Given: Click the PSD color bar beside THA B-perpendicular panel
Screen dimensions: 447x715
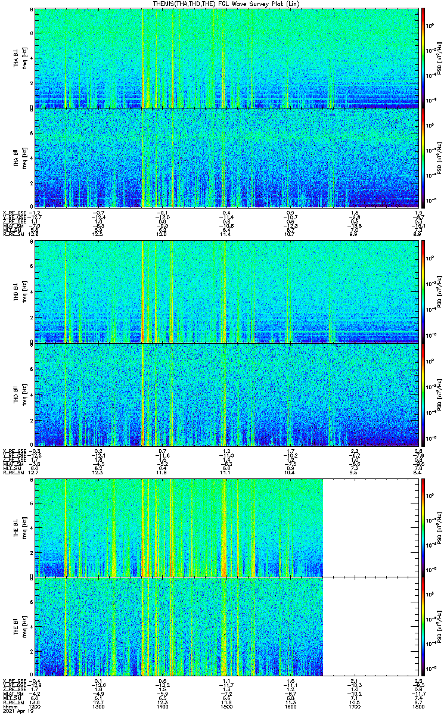Looking at the screenshot, I should pos(424,58).
